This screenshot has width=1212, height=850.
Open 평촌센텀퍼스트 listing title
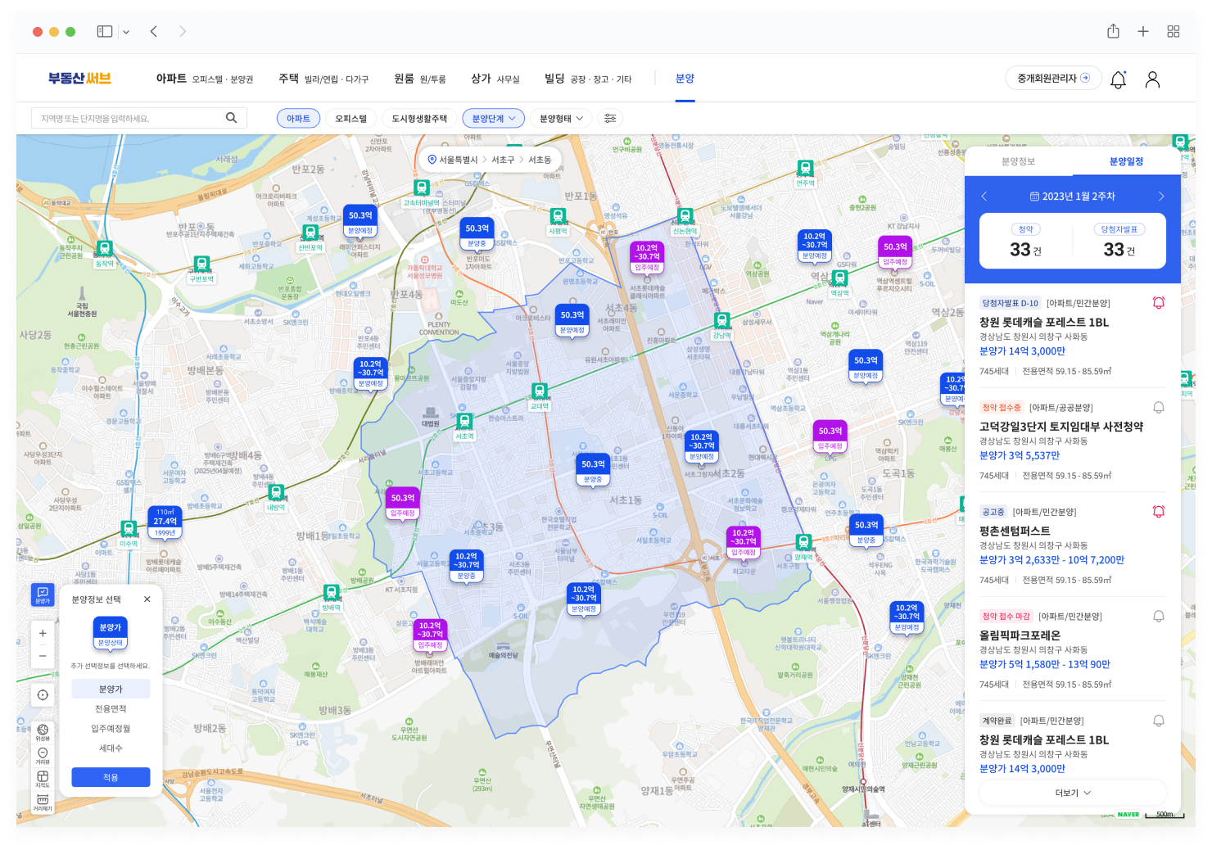[1015, 531]
